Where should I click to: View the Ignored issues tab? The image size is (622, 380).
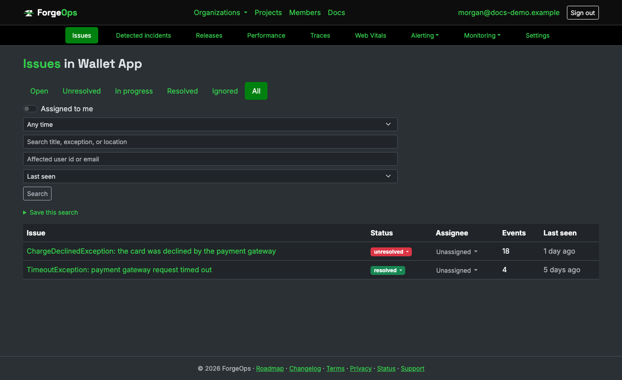coord(225,91)
